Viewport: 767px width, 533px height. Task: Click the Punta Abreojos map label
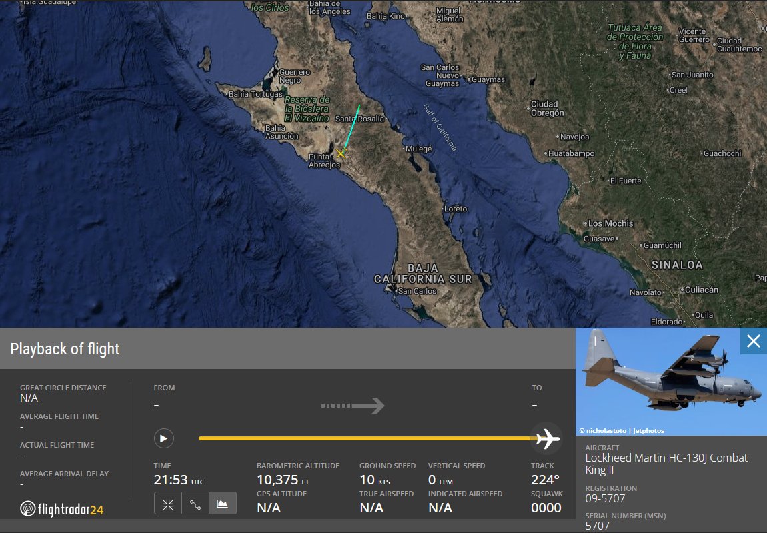tap(324, 161)
